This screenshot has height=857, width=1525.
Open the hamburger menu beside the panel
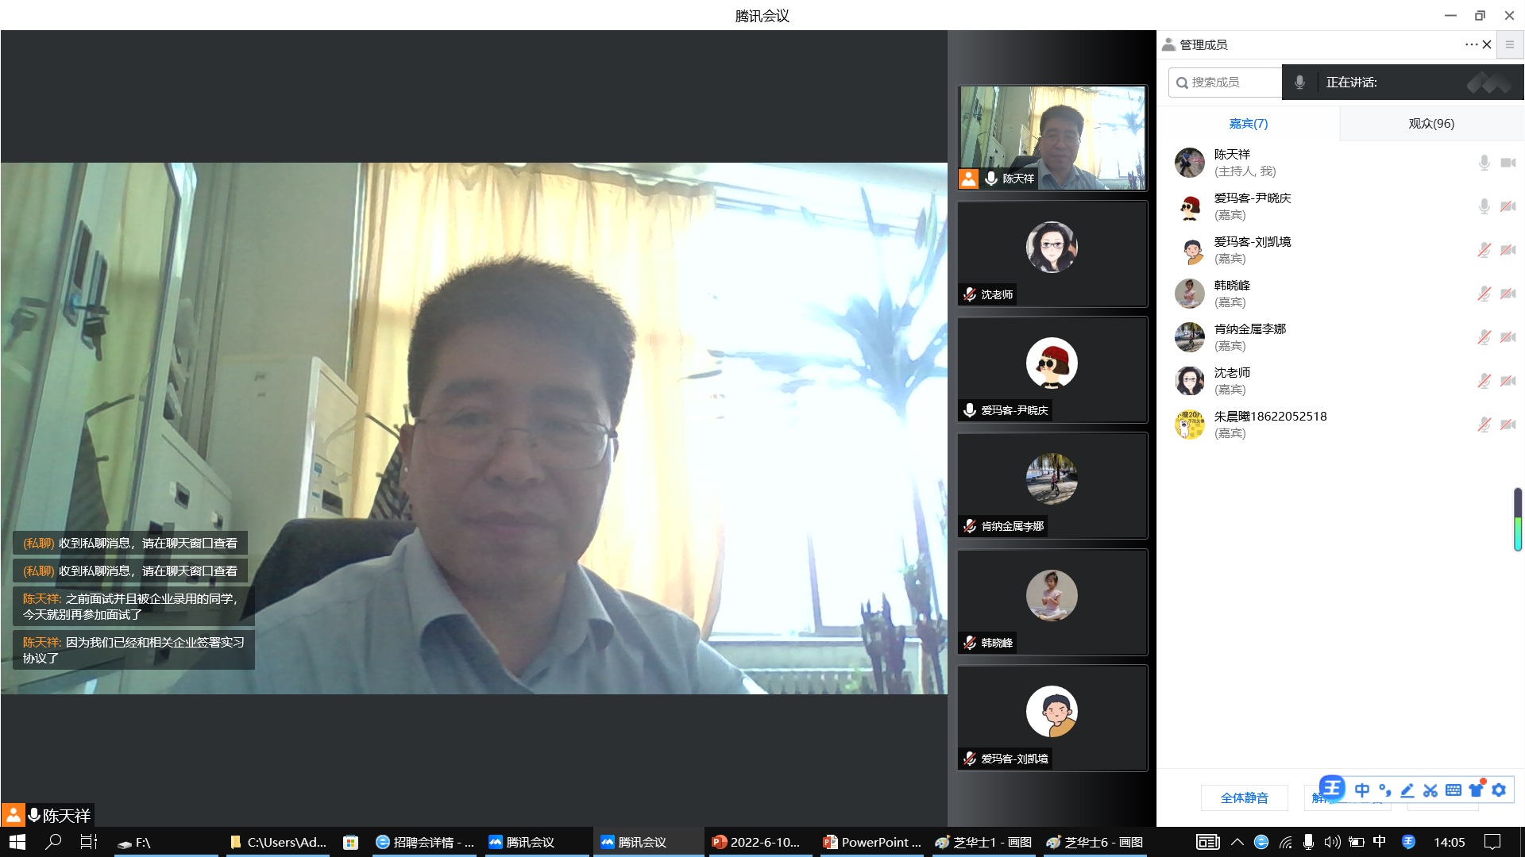(x=1510, y=44)
